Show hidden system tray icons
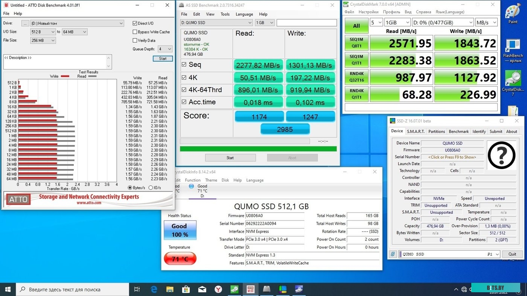Viewport: 527px width, 296px height. pos(456,289)
